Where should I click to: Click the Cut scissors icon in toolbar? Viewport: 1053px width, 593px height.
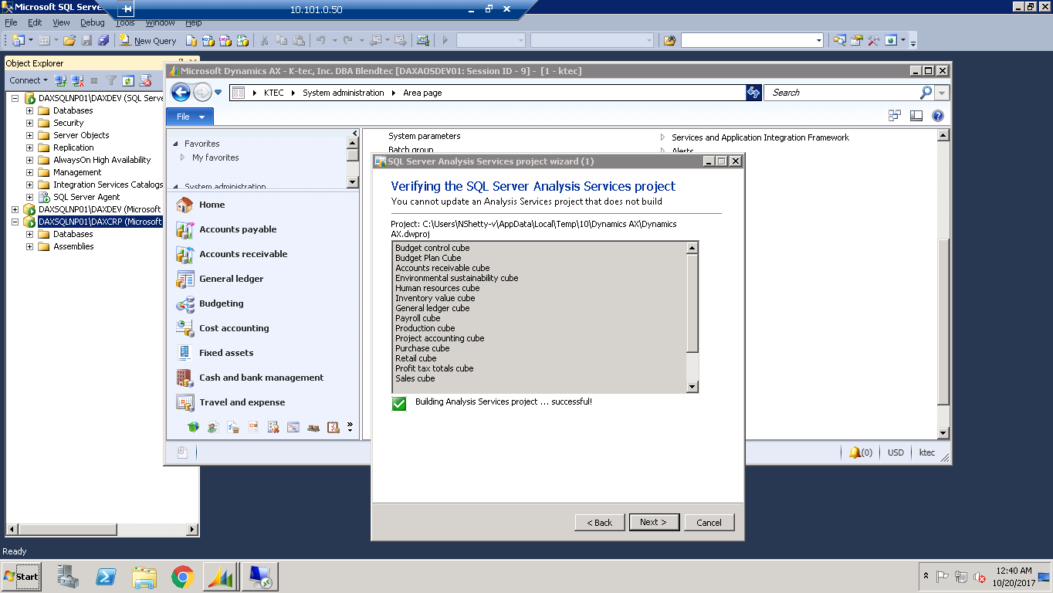[x=265, y=41]
